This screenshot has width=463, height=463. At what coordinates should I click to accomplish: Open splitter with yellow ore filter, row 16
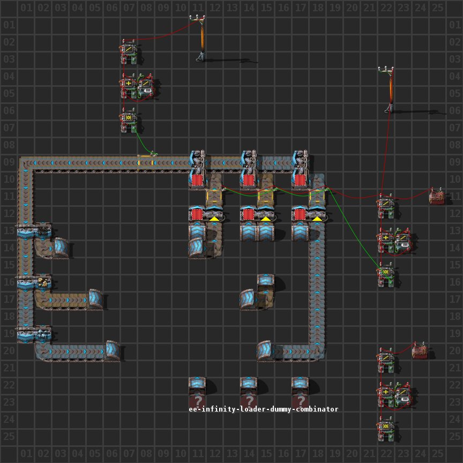click(34, 282)
